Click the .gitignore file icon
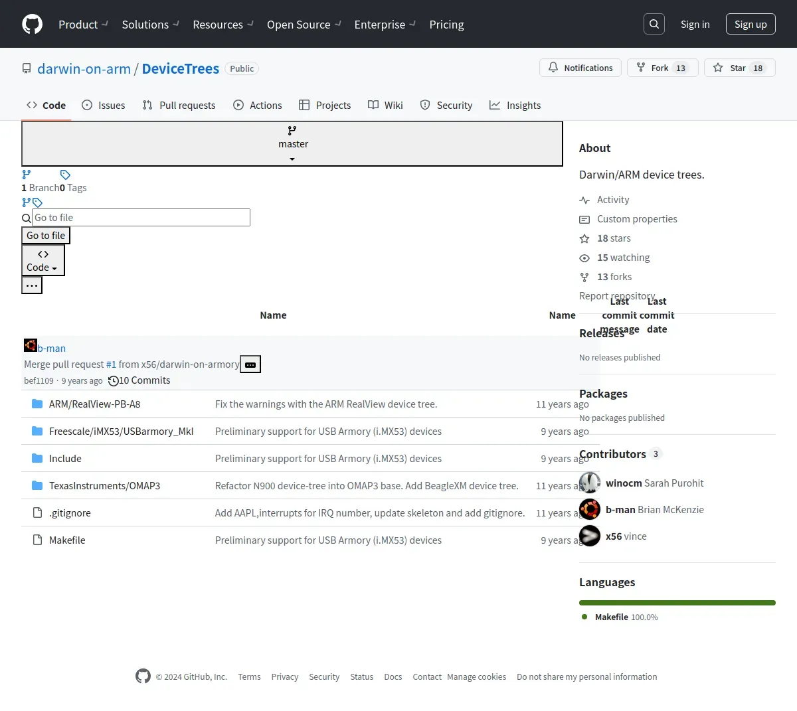The height and width of the screenshot is (711, 797). click(37, 513)
